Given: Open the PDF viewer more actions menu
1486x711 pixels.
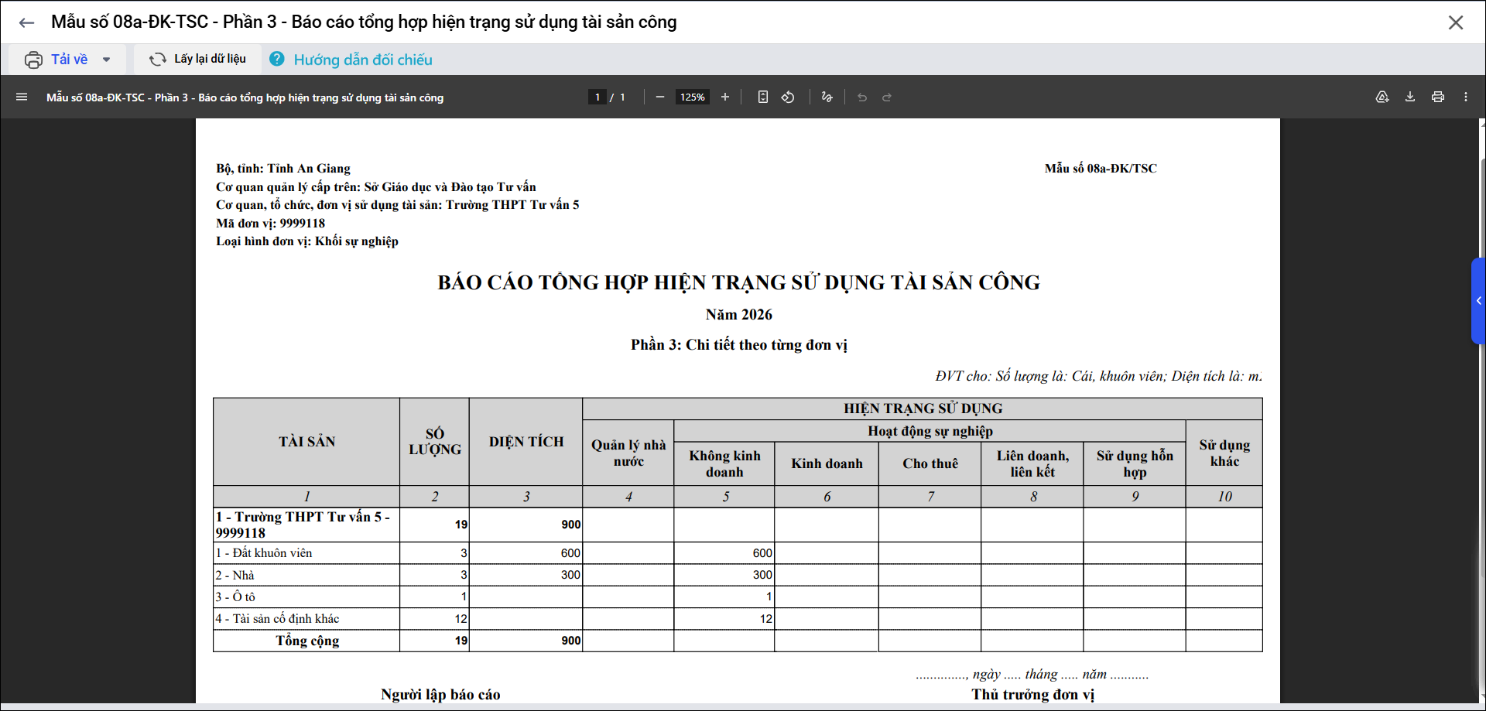Looking at the screenshot, I should click(1466, 97).
